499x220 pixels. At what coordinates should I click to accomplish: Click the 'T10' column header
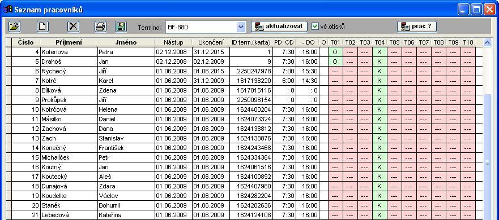468,42
